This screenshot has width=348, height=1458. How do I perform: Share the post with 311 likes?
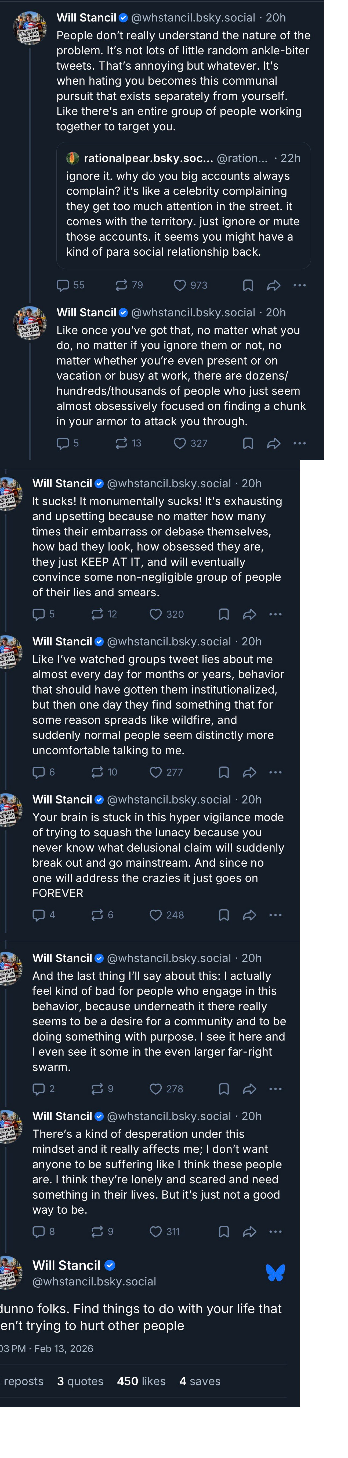pos(250,1232)
